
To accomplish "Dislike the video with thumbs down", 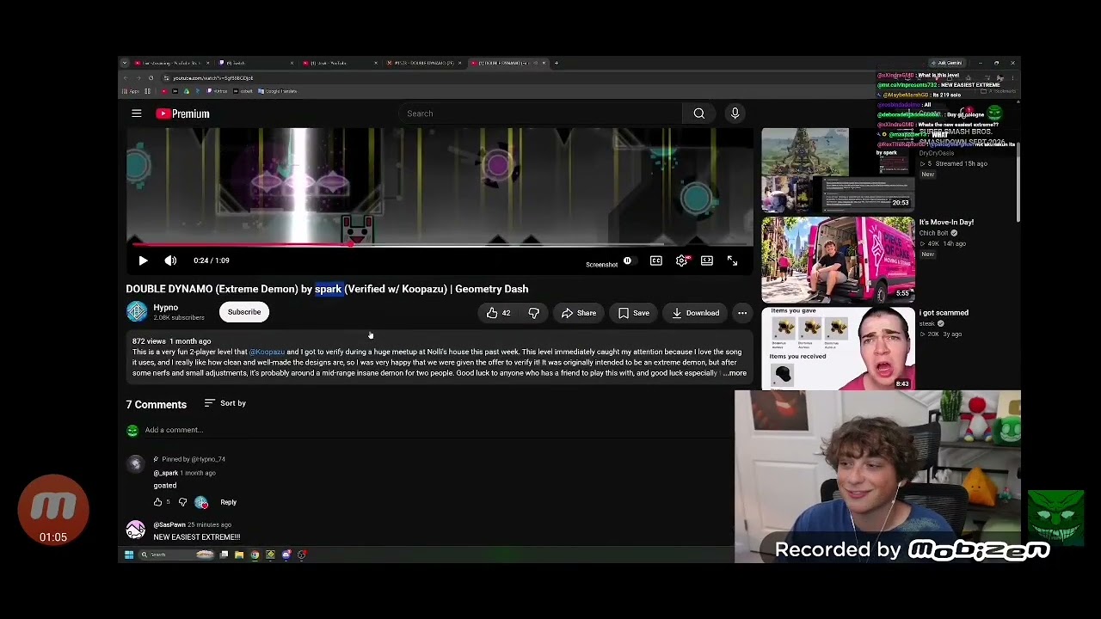I will coord(533,313).
